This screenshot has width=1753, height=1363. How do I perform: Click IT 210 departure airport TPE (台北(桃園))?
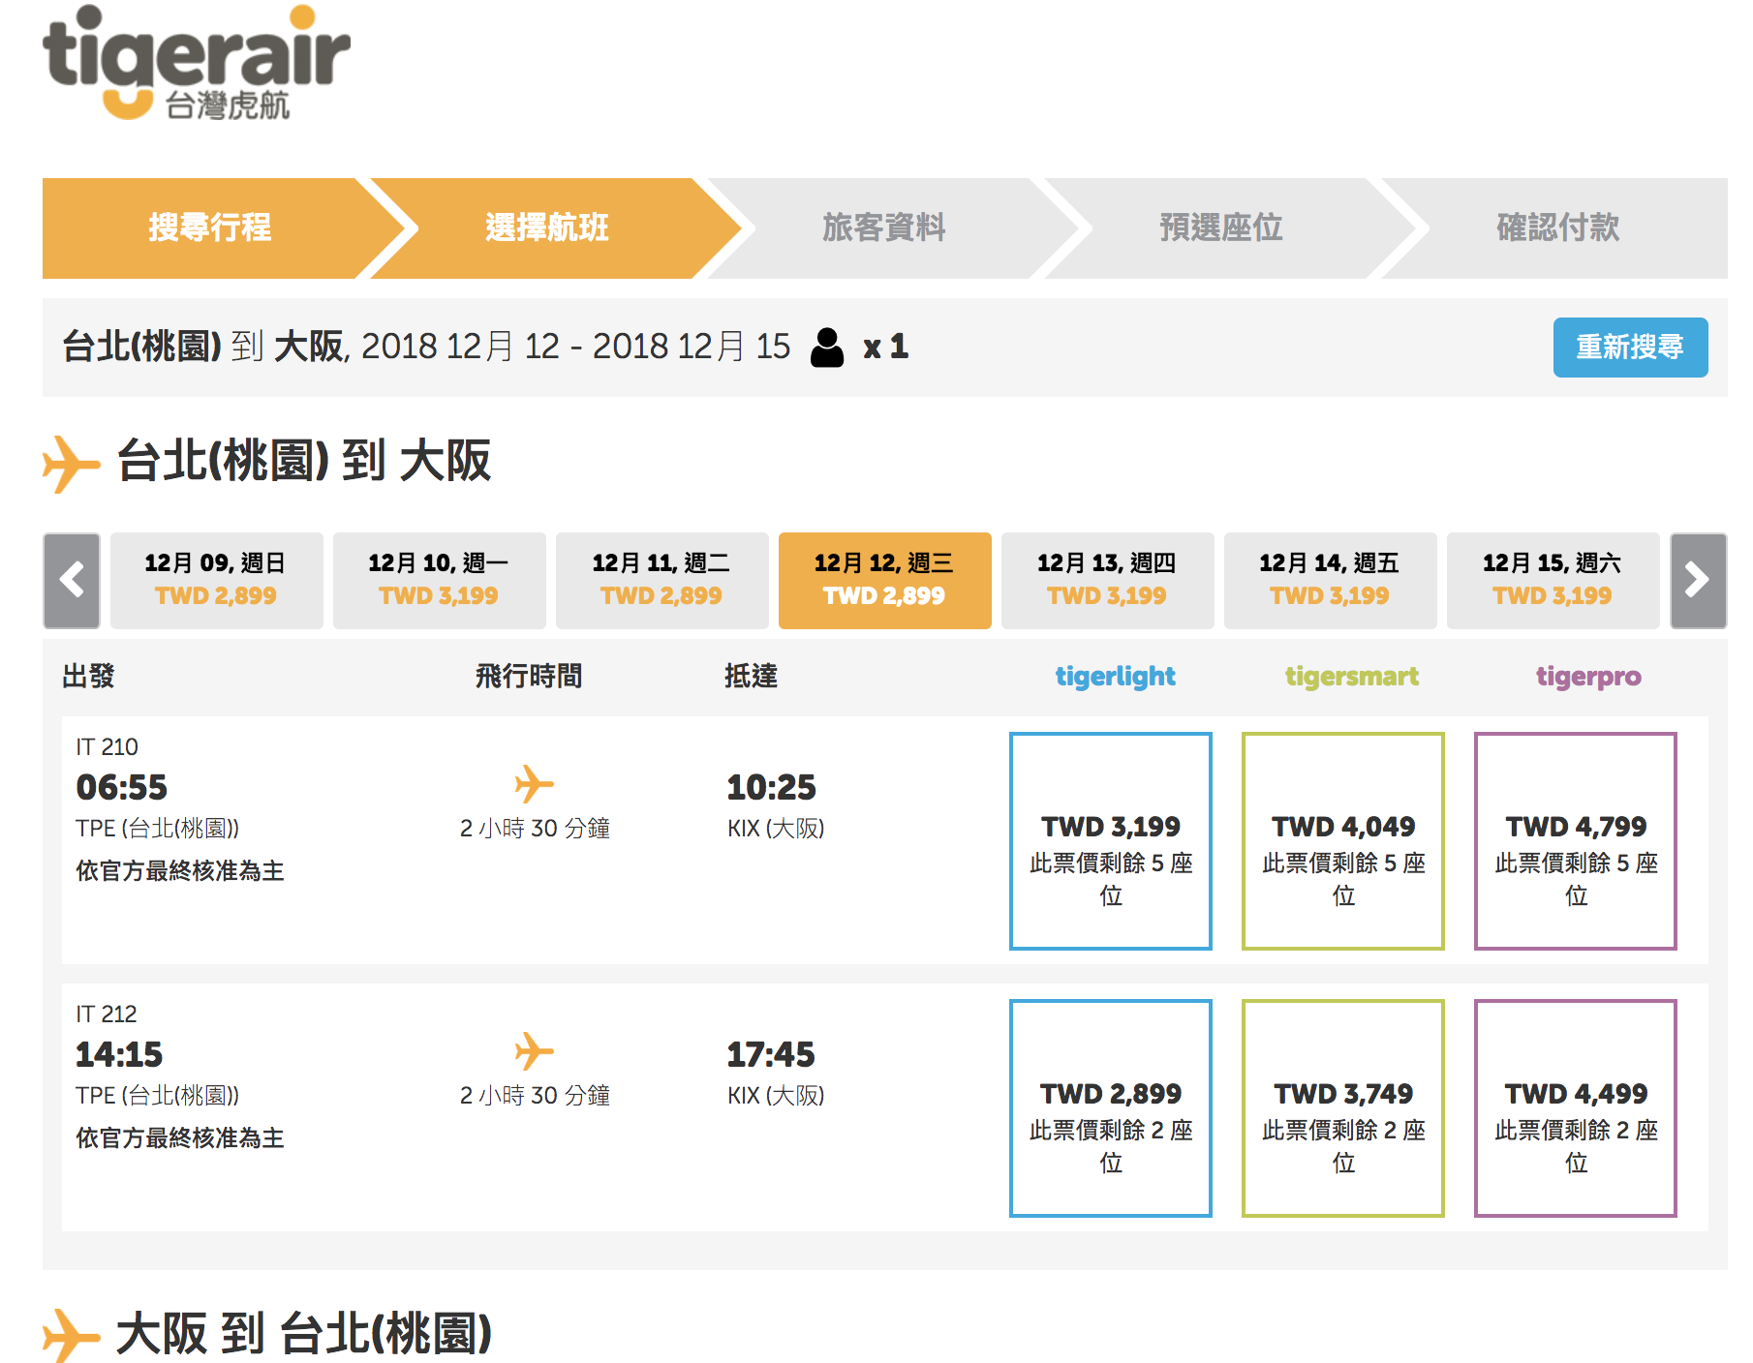[158, 829]
